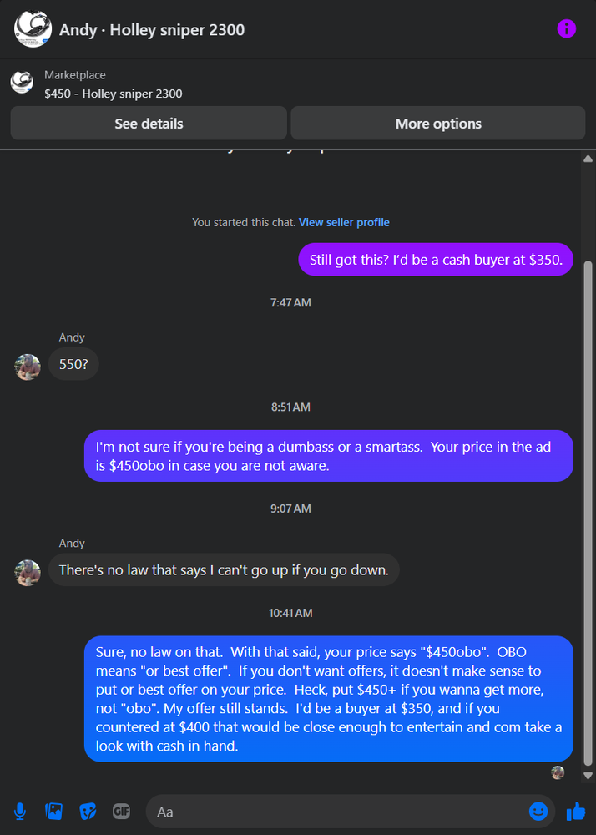
Task: Open the GIF picker icon
Action: (122, 811)
